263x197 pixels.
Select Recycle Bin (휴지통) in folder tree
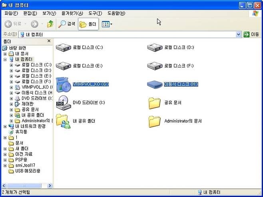[21, 131]
